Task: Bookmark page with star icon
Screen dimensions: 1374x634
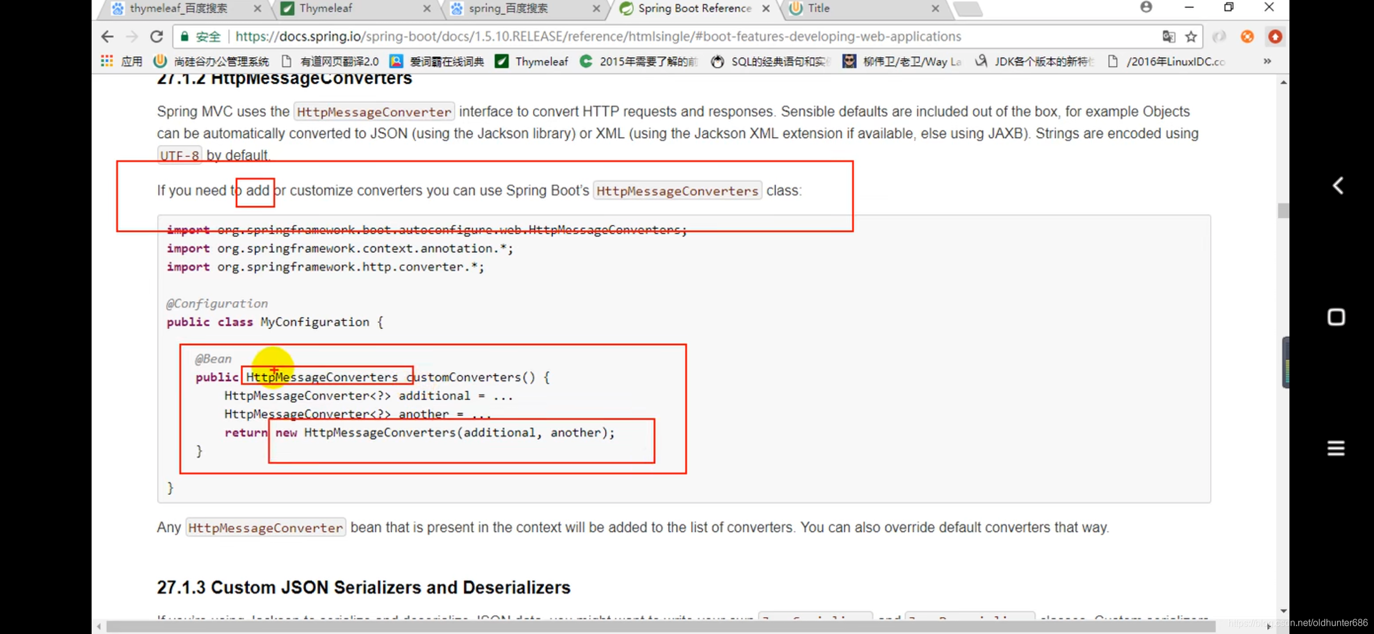Action: (1191, 37)
